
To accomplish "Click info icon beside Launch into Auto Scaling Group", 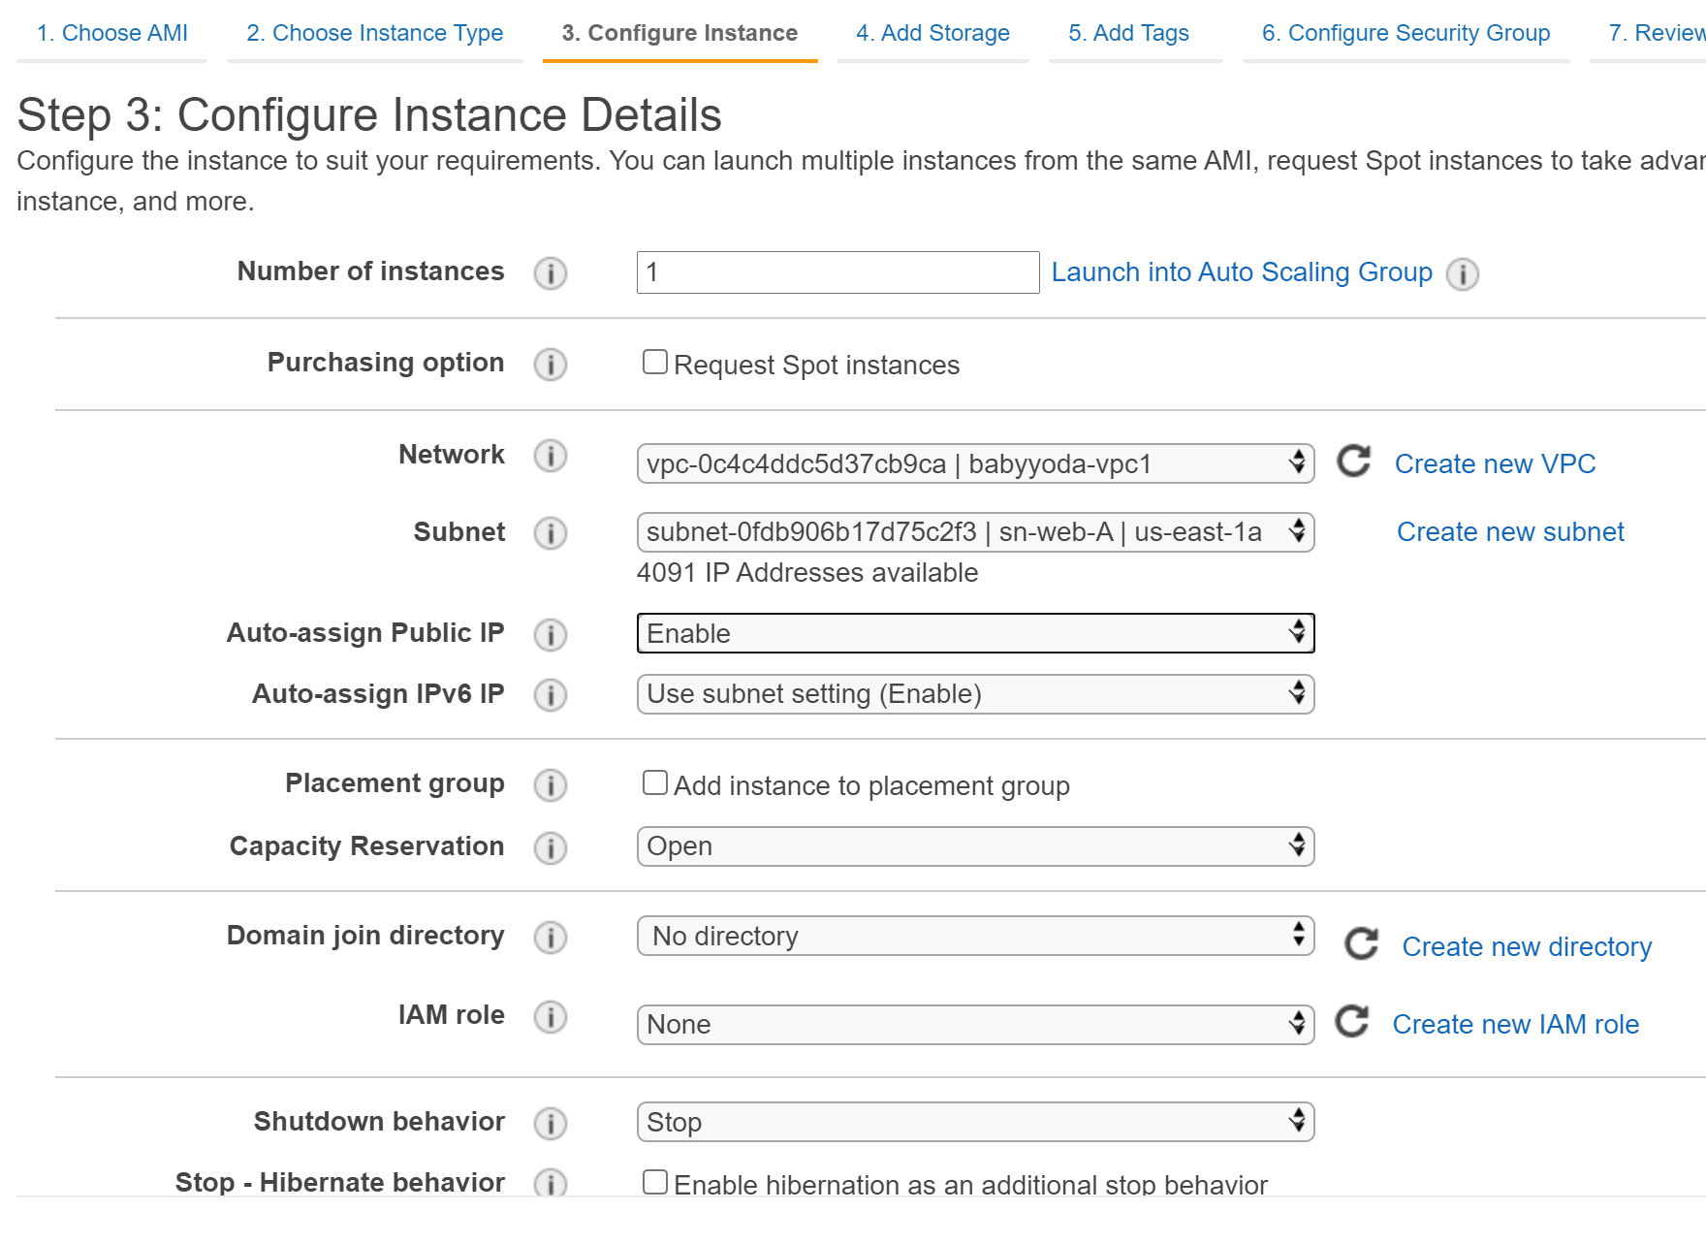I will pyautogui.click(x=1463, y=274).
